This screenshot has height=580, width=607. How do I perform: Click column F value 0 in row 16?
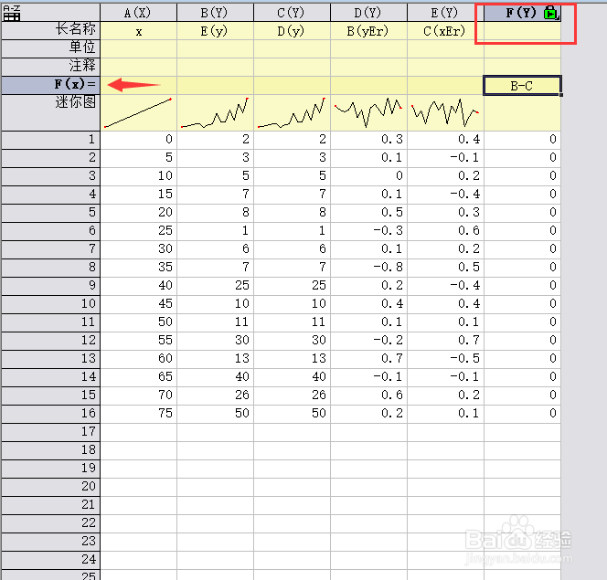tap(522, 414)
